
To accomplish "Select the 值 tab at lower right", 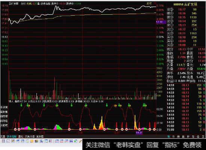I will (x=198, y=136).
